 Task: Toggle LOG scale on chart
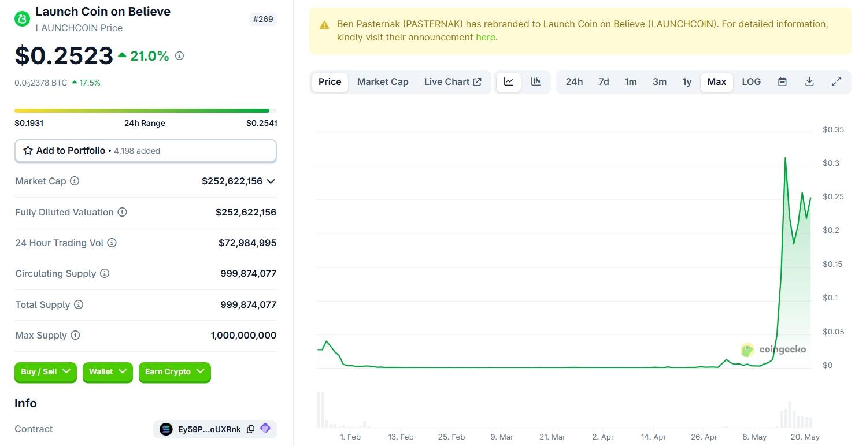pyautogui.click(x=752, y=81)
